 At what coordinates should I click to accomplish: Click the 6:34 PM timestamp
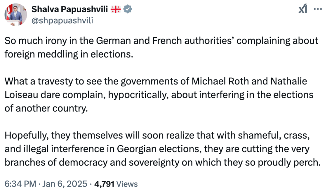click(x=19, y=184)
